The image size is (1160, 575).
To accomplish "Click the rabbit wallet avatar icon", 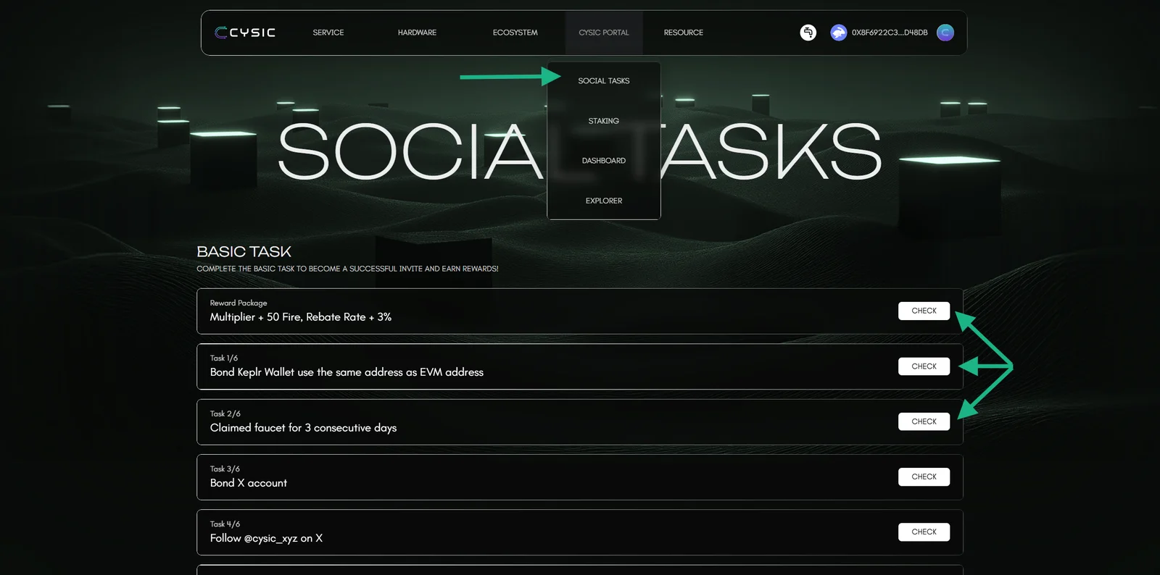I will 838,33.
